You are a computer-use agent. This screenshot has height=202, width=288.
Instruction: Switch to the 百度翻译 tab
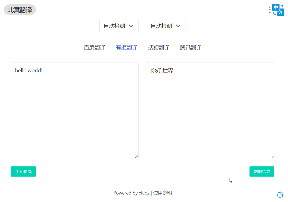pyautogui.click(x=94, y=48)
